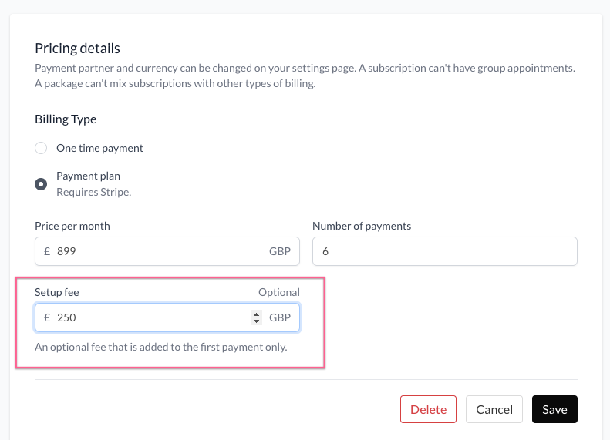Save the pricing details
610x440 pixels.
pyautogui.click(x=554, y=409)
